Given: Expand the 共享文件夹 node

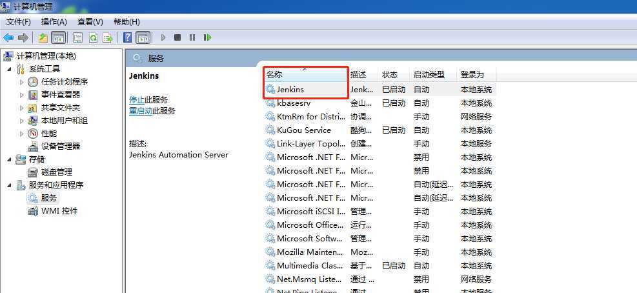Looking at the screenshot, I should (x=22, y=108).
